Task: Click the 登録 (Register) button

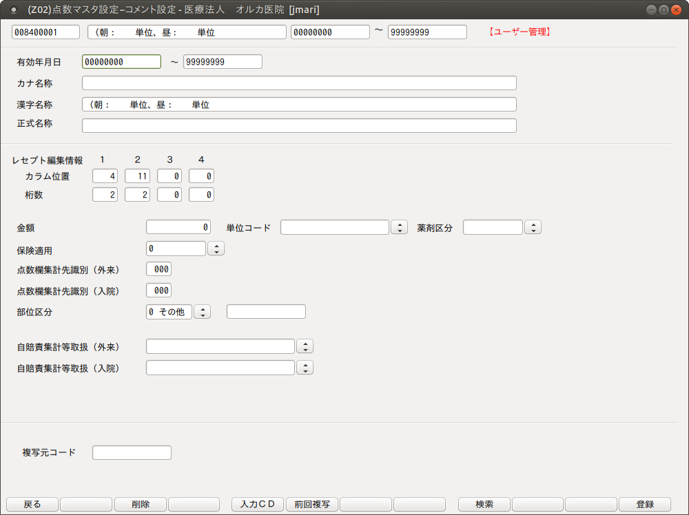Action: tap(644, 504)
